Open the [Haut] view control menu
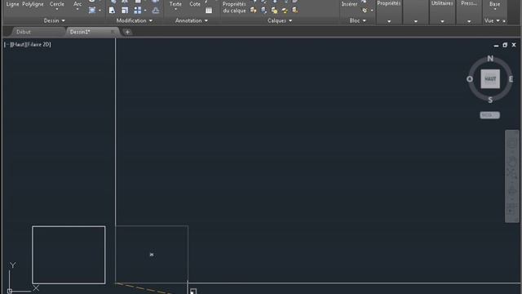 (x=17, y=44)
